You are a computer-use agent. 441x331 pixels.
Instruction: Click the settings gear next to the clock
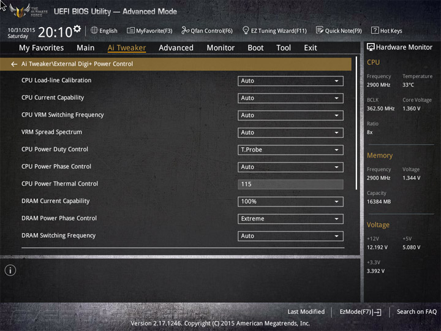pos(77,28)
